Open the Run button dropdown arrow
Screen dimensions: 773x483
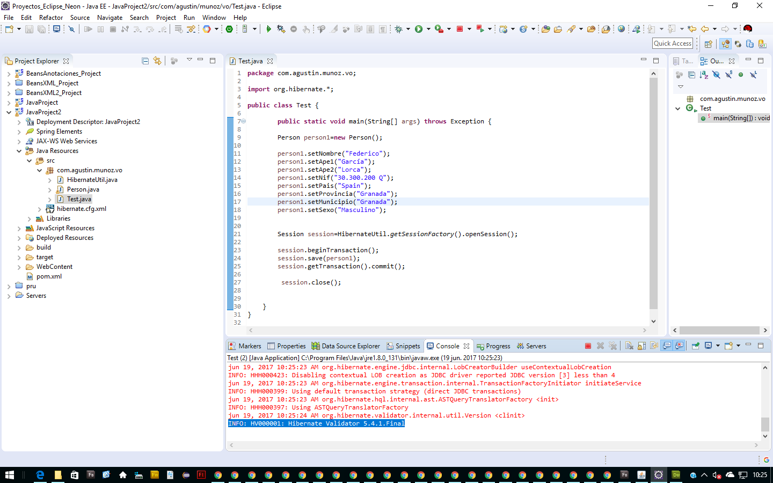(x=428, y=29)
